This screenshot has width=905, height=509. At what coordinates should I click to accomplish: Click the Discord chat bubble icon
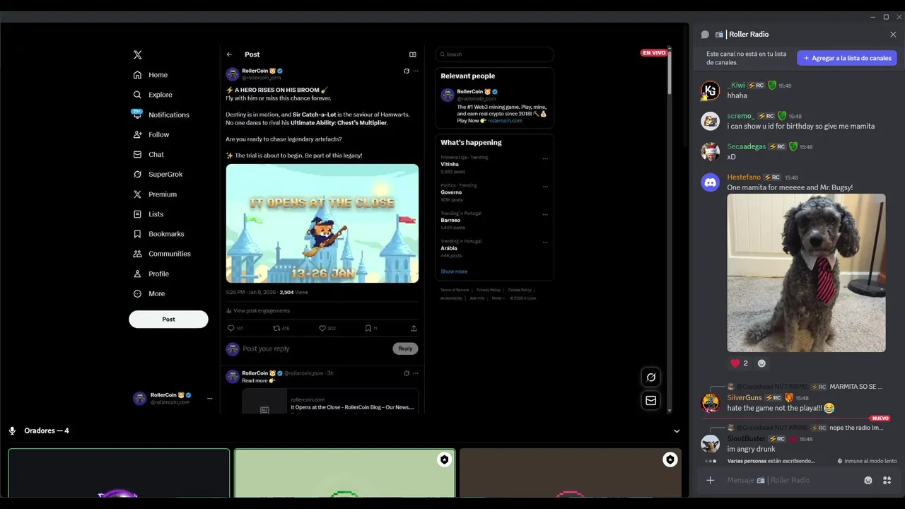(x=705, y=35)
